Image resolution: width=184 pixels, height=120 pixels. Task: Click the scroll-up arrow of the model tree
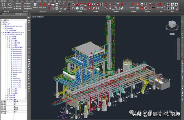point(26,22)
